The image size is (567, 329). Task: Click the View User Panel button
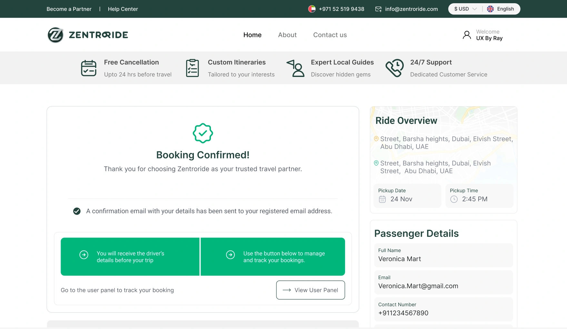pos(311,290)
